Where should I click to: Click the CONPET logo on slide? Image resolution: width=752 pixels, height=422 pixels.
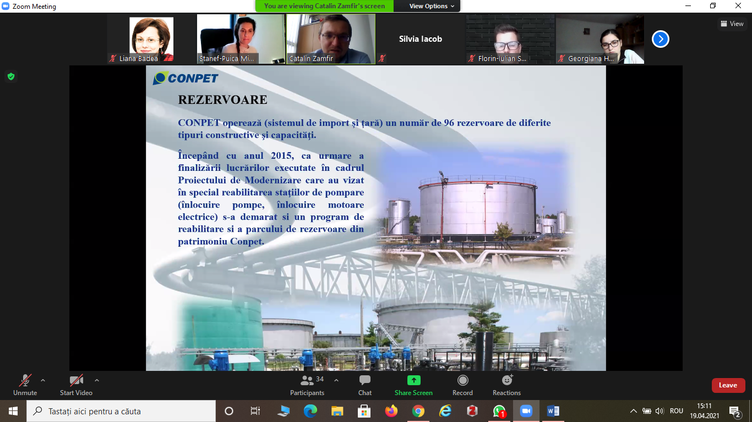point(186,79)
